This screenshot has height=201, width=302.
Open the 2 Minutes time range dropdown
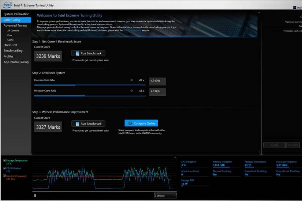(x=165, y=196)
